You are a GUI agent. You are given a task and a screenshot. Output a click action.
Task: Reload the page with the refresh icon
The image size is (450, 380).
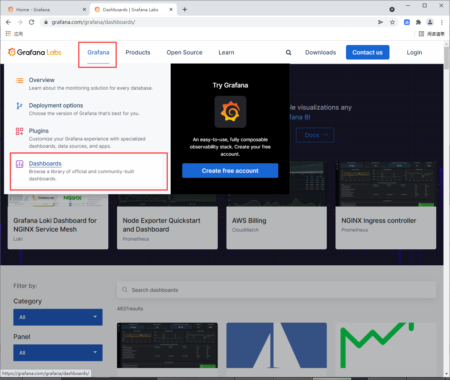coord(32,22)
